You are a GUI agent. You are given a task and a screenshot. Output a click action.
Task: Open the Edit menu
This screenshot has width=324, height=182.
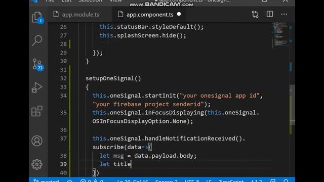[66, 1]
